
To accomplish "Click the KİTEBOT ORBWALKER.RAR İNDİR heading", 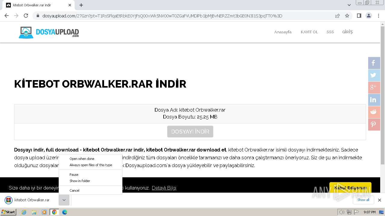I will pyautogui.click(x=100, y=84).
